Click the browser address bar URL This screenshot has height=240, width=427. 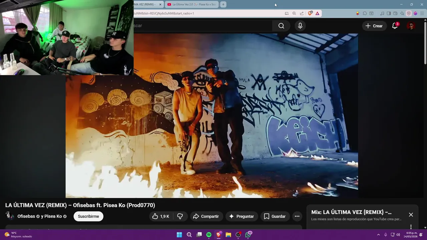[x=164, y=13]
